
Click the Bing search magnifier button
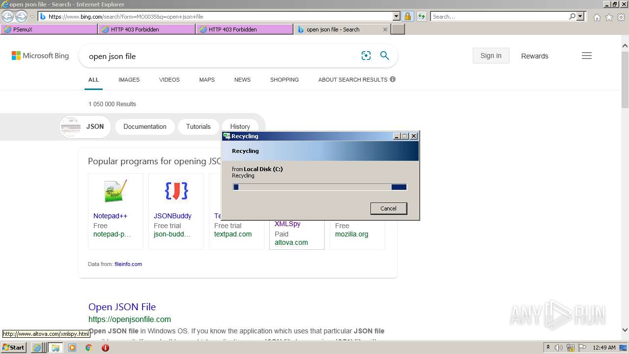click(x=385, y=56)
